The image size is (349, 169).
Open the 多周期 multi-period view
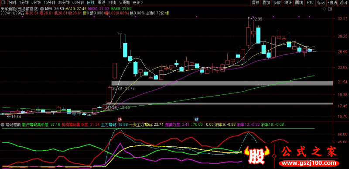[x=124, y=3]
